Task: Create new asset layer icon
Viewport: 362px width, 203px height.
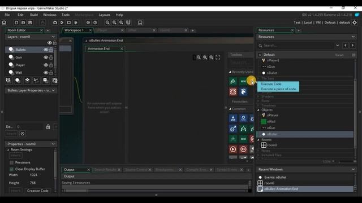Action: click(x=45, y=80)
